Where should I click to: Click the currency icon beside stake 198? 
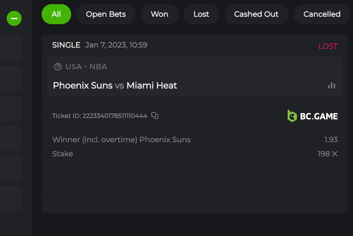[x=335, y=154]
